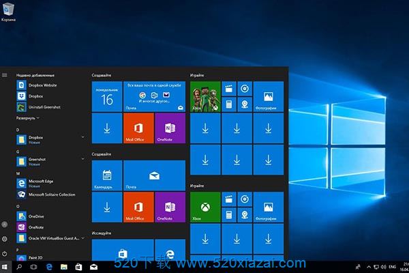Screen dimensions: 409x273
Task: Click the hamburger menu in Start
Action: tap(5, 75)
